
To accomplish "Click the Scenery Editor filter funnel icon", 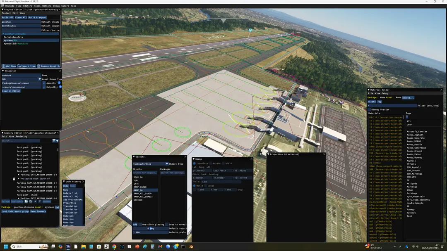I will (54, 141).
